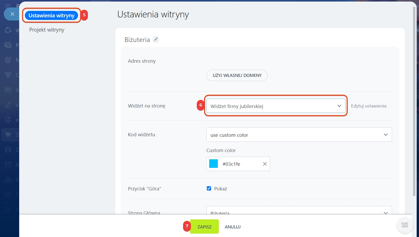The height and width of the screenshot is (237, 419).
Task: Click the pencil icon next to Biżuteria
Action: pyautogui.click(x=156, y=39)
